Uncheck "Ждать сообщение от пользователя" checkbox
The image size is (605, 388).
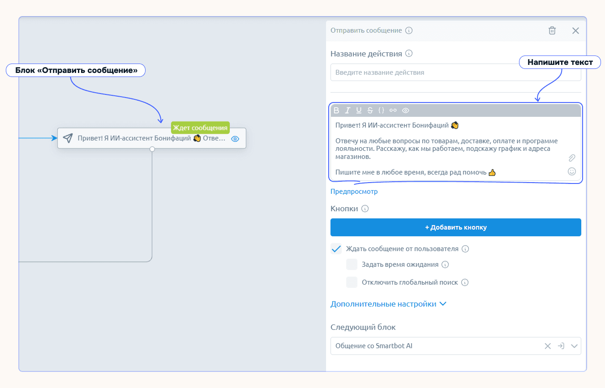tap(336, 249)
